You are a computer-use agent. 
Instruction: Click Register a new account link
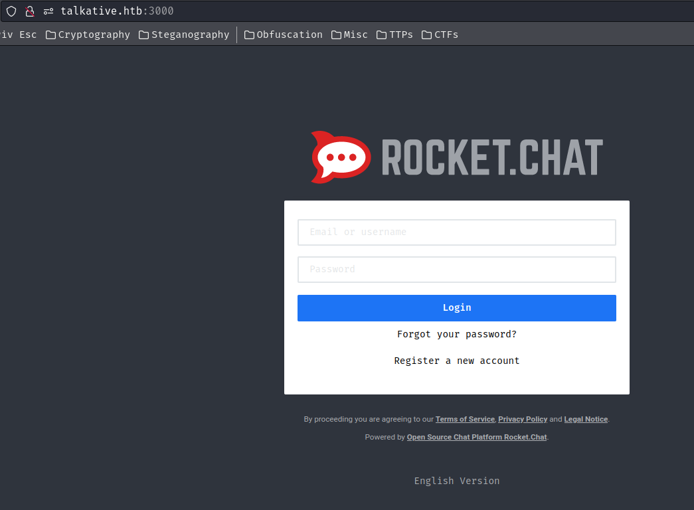click(x=457, y=361)
